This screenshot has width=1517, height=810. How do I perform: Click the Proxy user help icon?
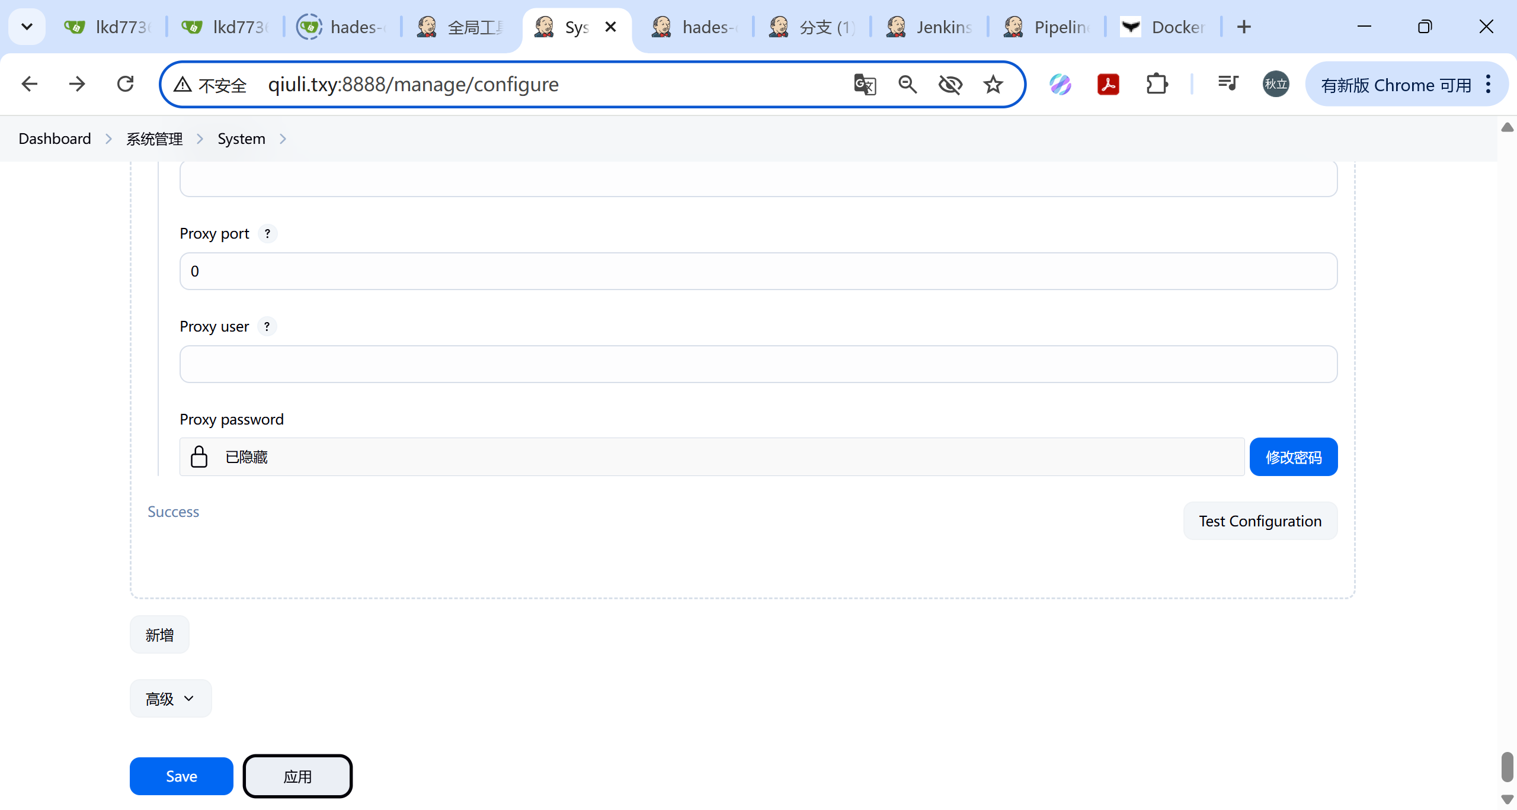point(267,327)
